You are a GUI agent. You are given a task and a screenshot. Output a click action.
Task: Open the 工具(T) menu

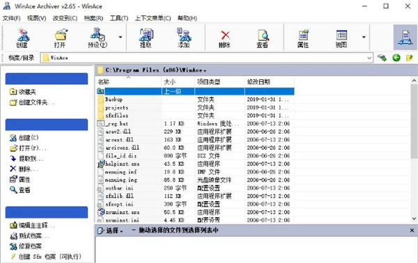119,18
